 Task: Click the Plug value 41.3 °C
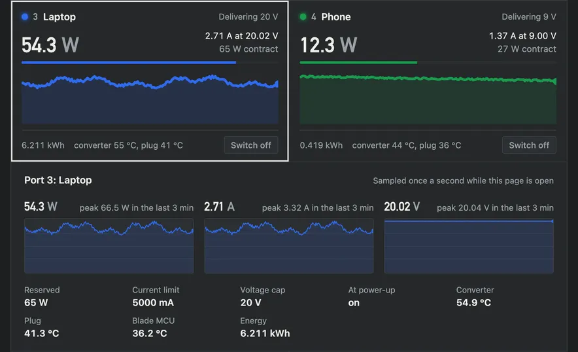[x=42, y=333]
